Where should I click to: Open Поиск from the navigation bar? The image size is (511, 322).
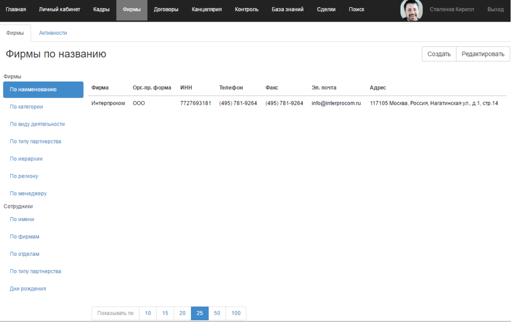click(x=356, y=10)
